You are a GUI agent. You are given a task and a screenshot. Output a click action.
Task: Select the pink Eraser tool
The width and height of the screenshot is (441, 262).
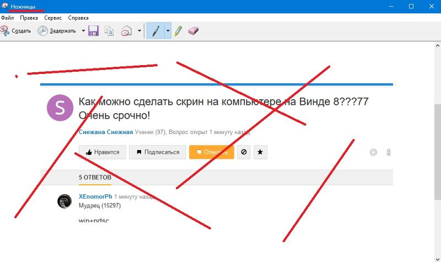(193, 31)
